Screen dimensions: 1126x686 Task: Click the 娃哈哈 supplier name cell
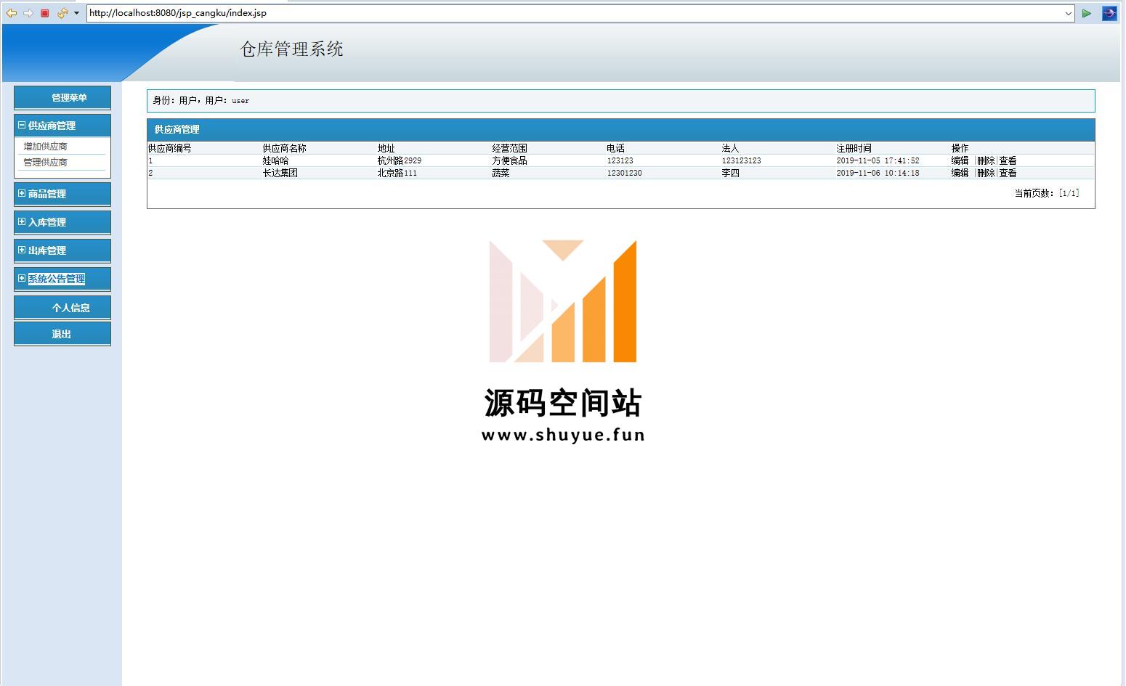[275, 160]
